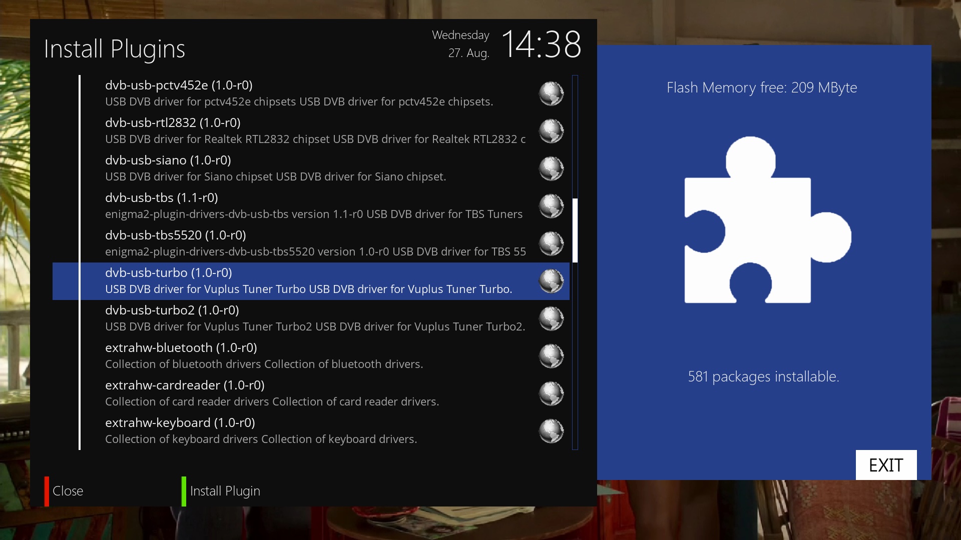Image resolution: width=961 pixels, height=540 pixels.
Task: Click globe icon for dvb-usb-turbo2
Action: [x=551, y=318]
